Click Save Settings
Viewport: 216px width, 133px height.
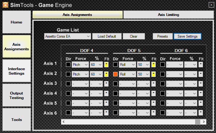click(188, 36)
